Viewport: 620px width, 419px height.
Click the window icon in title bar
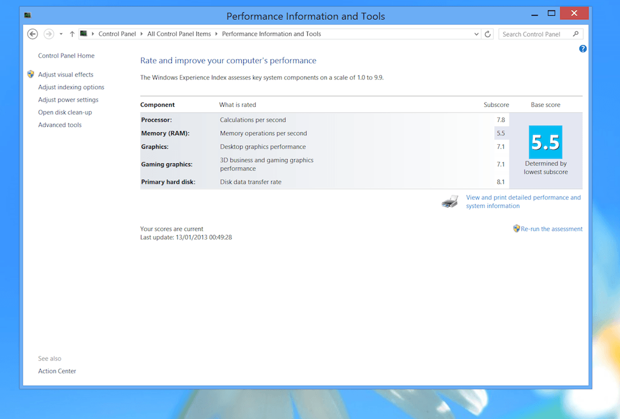(28, 15)
